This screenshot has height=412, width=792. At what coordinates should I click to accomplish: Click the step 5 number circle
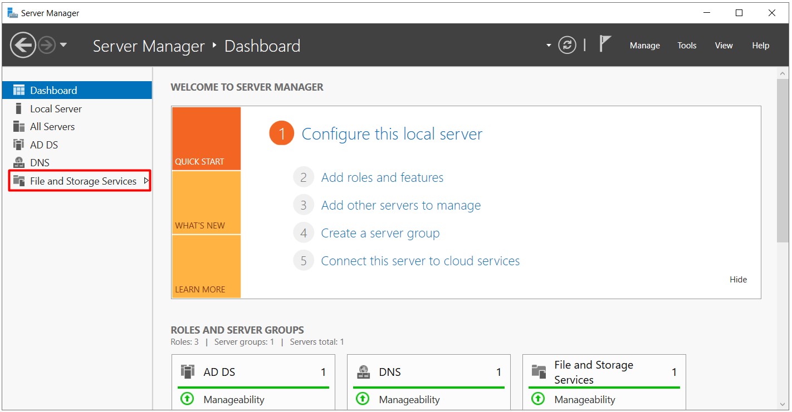[304, 261]
